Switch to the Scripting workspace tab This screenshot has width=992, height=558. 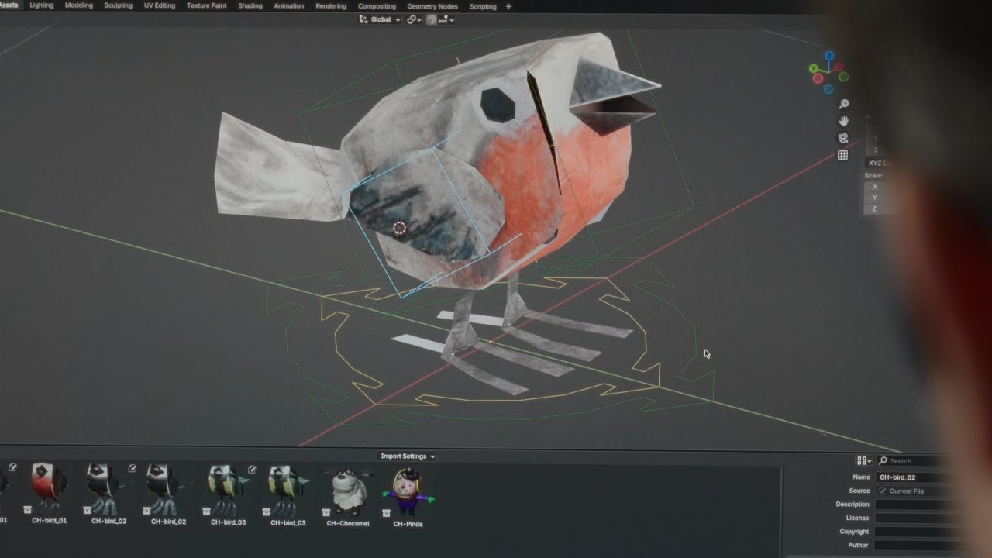(484, 6)
